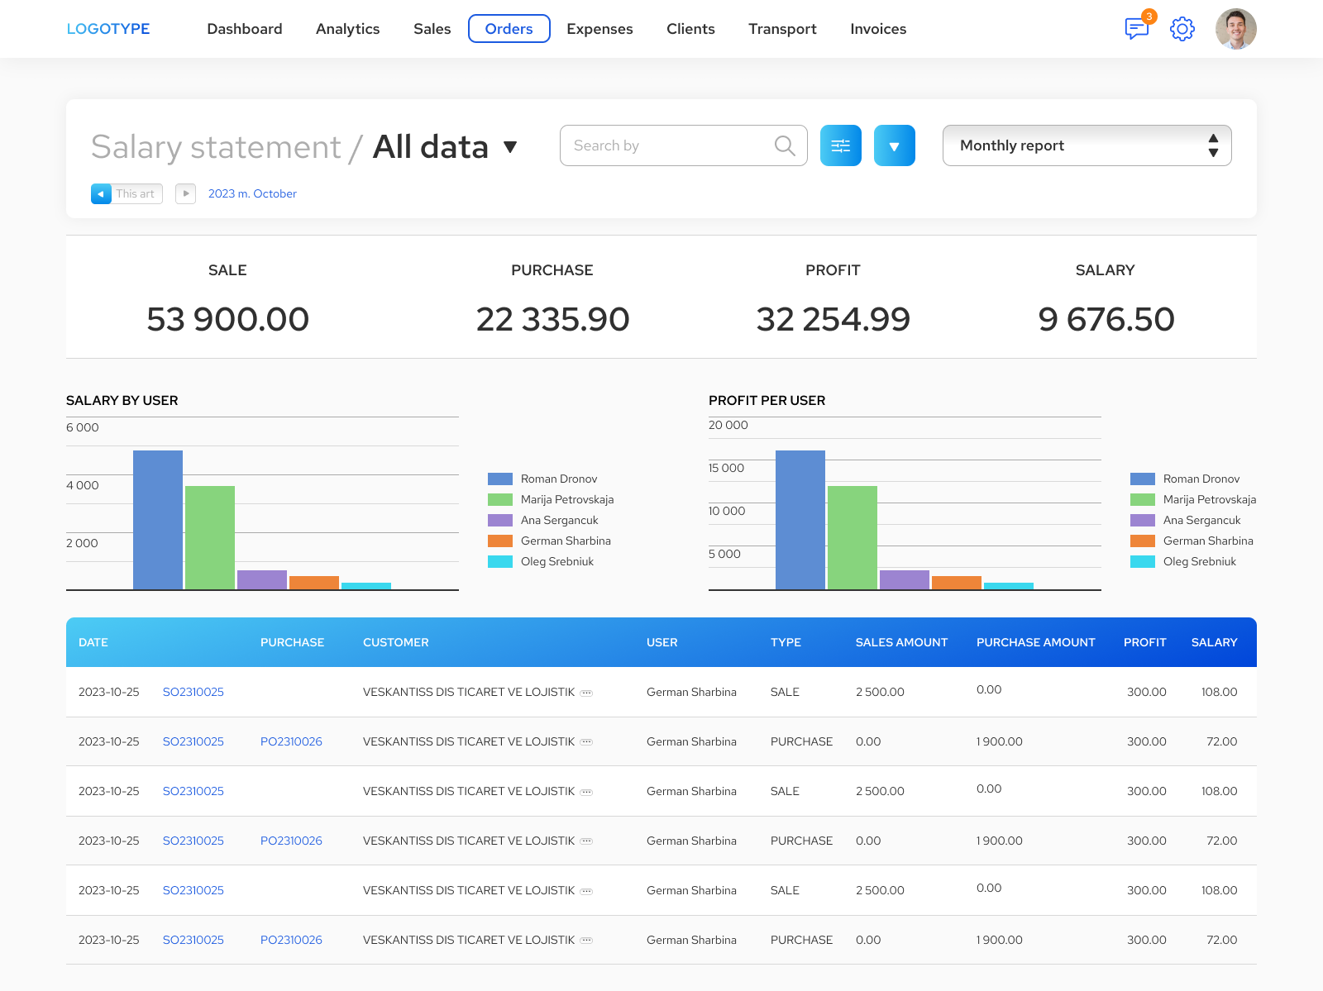Open the settings gear icon
The image size is (1323, 991).
(1182, 29)
